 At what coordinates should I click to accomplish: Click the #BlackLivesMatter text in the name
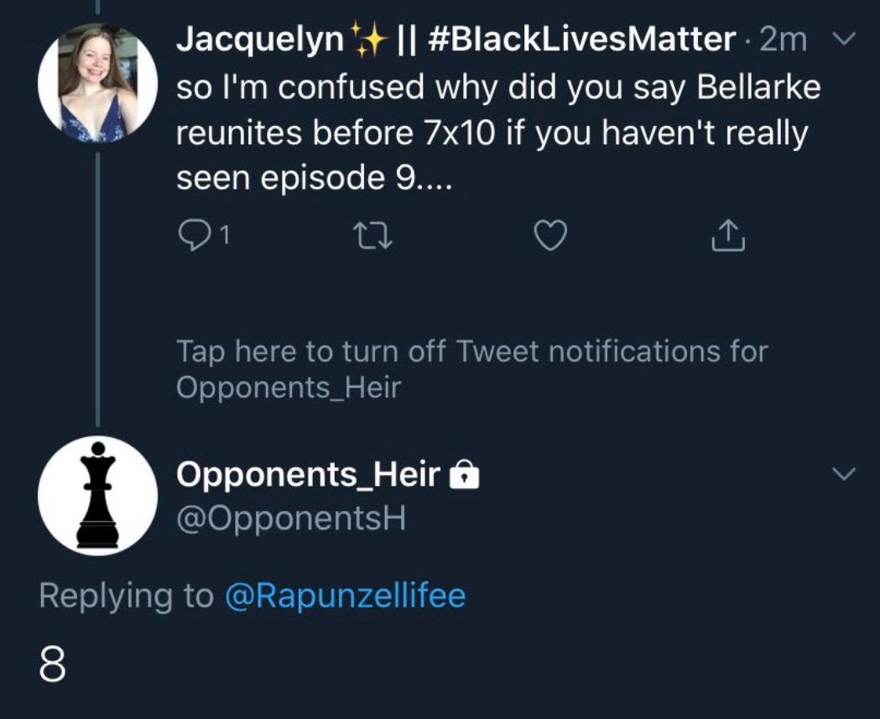coord(581,40)
